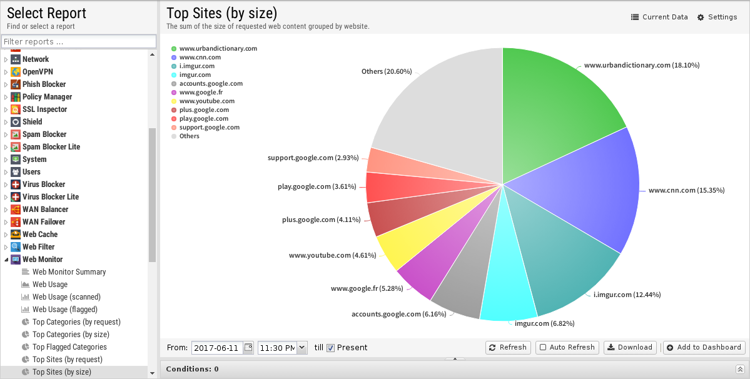Select Top Categories (by size) report
This screenshot has width=750, height=379.
71,335
